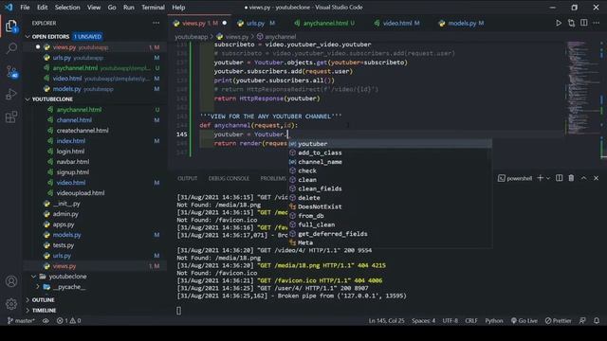Click the Ln 145, Col 25 cursor position
607x341 pixels.
386,320
